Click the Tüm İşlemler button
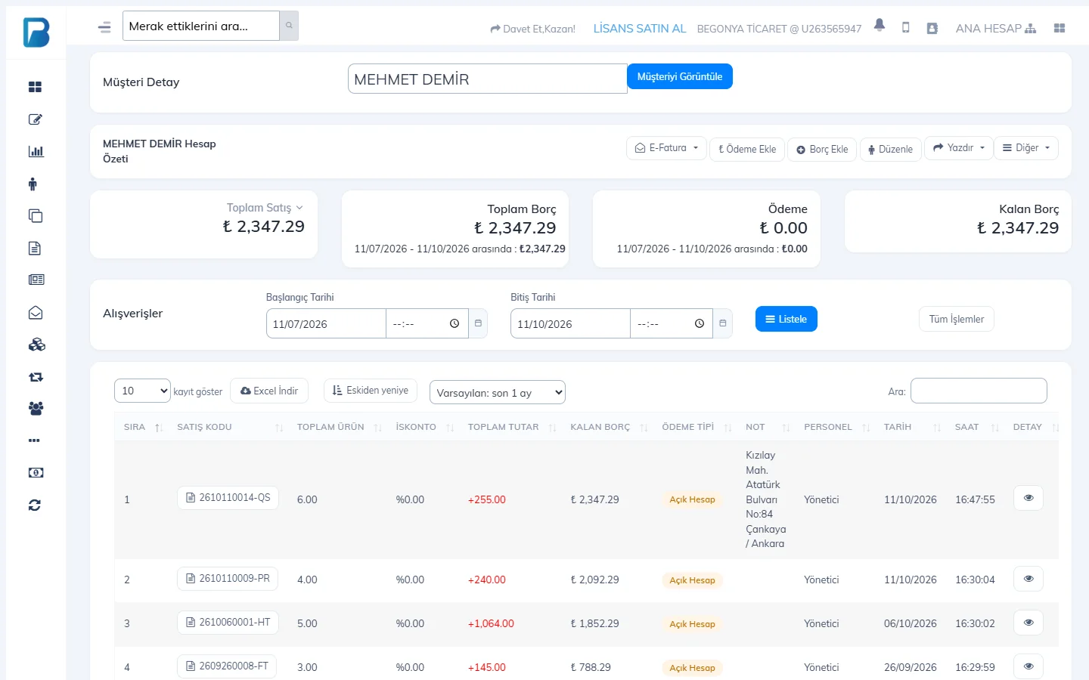Viewport: 1089px width, 680px height. pyautogui.click(x=956, y=319)
